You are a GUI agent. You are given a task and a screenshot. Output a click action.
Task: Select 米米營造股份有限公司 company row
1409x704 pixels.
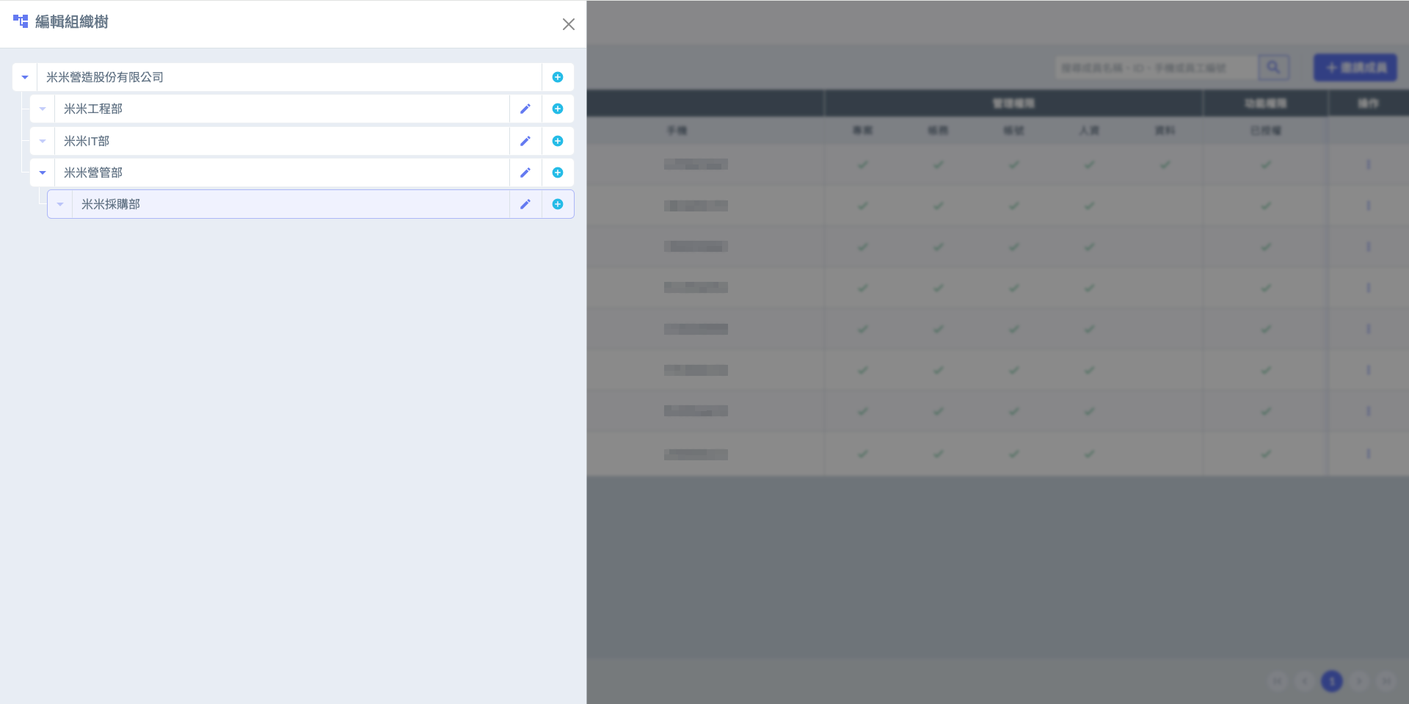click(105, 77)
